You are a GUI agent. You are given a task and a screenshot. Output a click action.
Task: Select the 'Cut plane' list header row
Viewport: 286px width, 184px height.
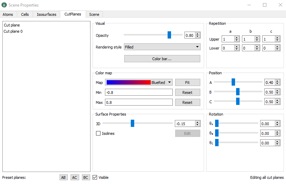46,25
